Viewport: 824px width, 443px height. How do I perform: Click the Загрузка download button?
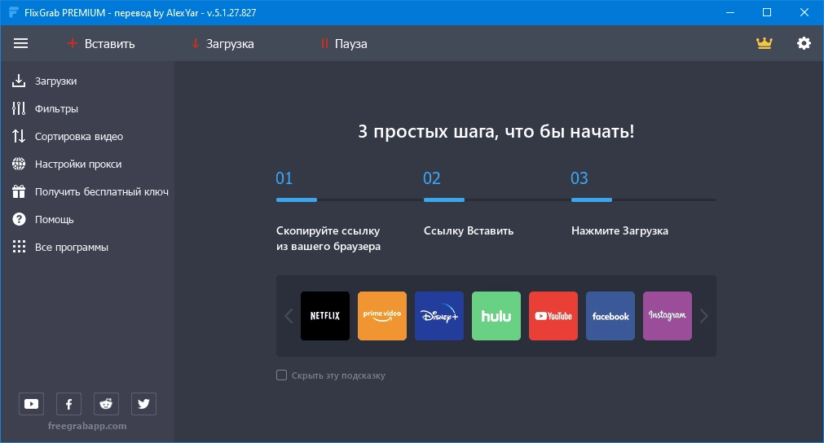(x=223, y=43)
